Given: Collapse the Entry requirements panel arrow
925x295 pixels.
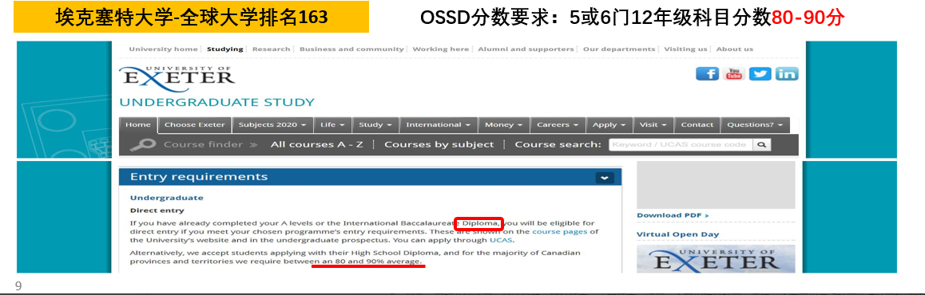Looking at the screenshot, I should pos(605,178).
